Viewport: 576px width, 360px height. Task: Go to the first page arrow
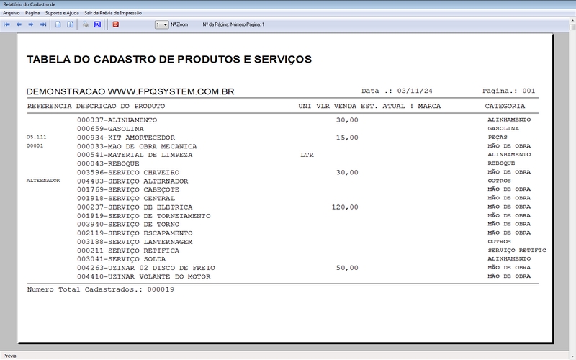(6, 24)
